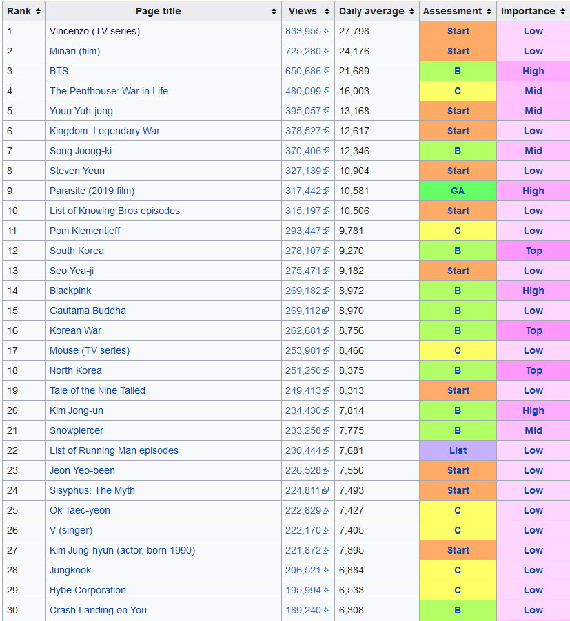Open the Vincenzo (TV series) article

[94, 31]
